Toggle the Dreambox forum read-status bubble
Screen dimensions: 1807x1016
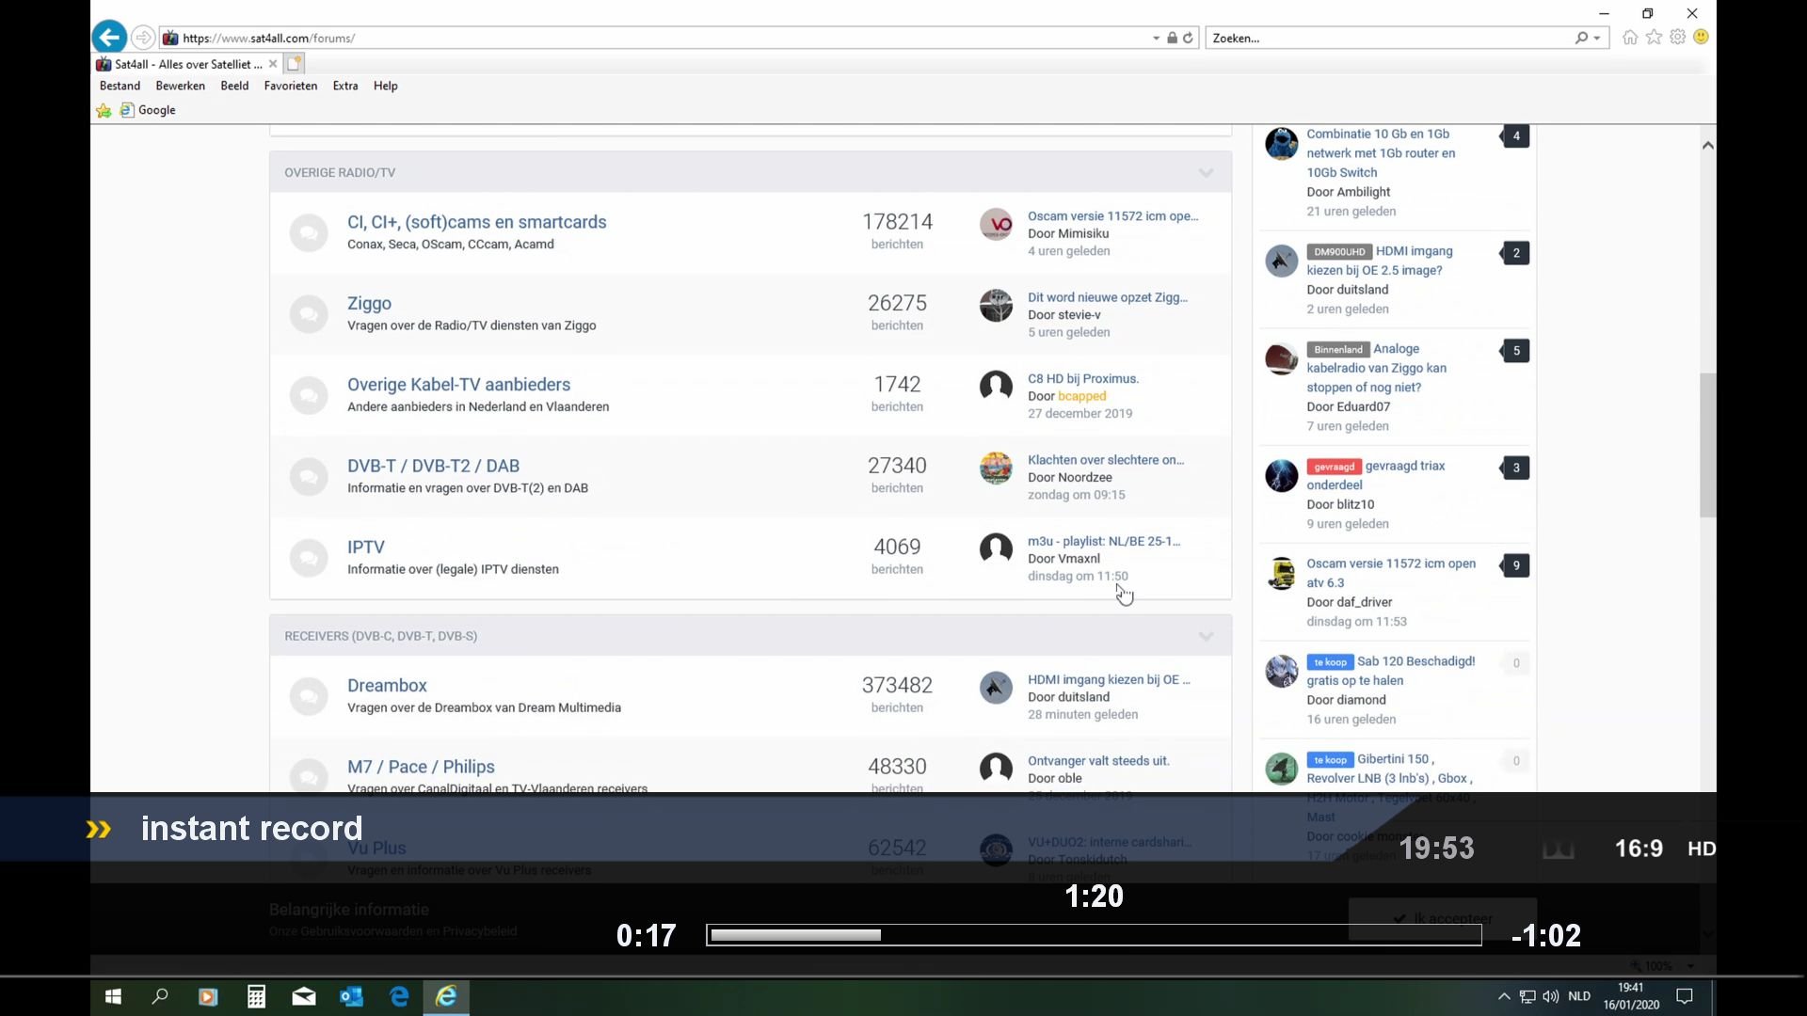pyautogui.click(x=308, y=696)
